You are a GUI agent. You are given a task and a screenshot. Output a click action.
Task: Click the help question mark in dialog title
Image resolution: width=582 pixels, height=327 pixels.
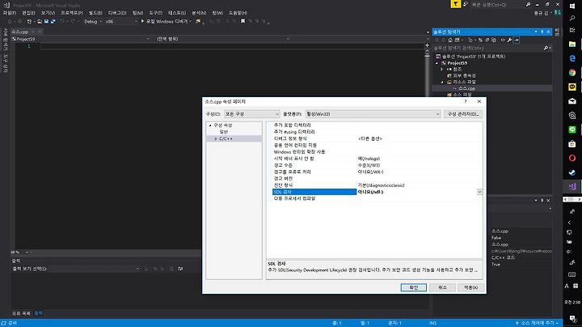466,101
